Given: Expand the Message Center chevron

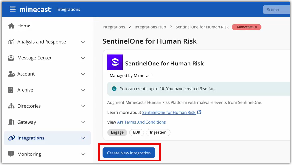Looking at the screenshot, I should click(83, 58).
